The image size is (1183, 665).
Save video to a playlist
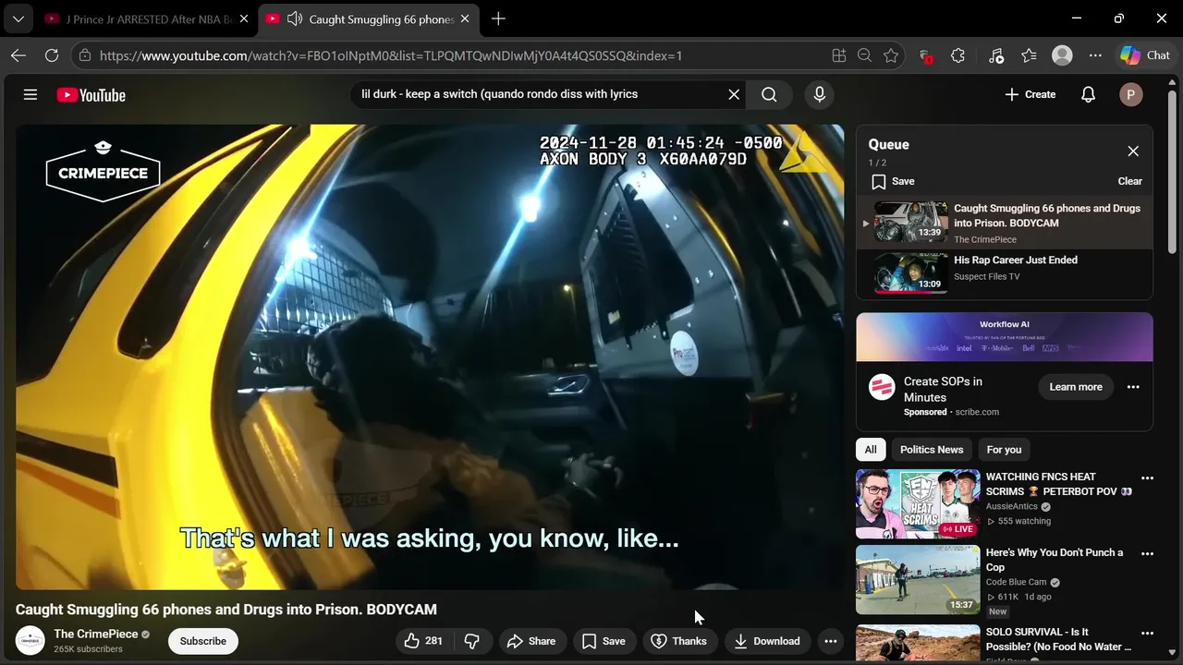pos(604,641)
